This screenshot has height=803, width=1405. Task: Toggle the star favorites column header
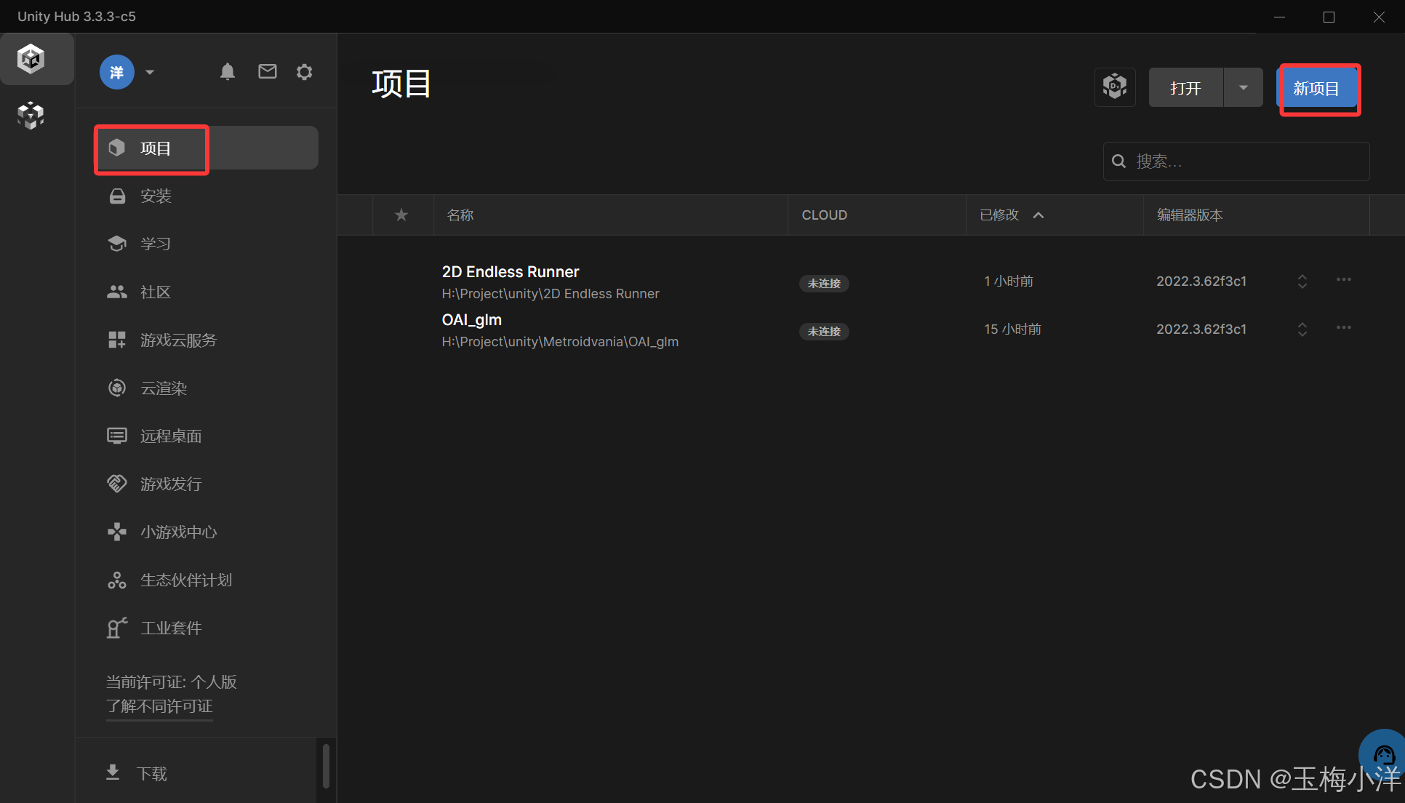[401, 215]
